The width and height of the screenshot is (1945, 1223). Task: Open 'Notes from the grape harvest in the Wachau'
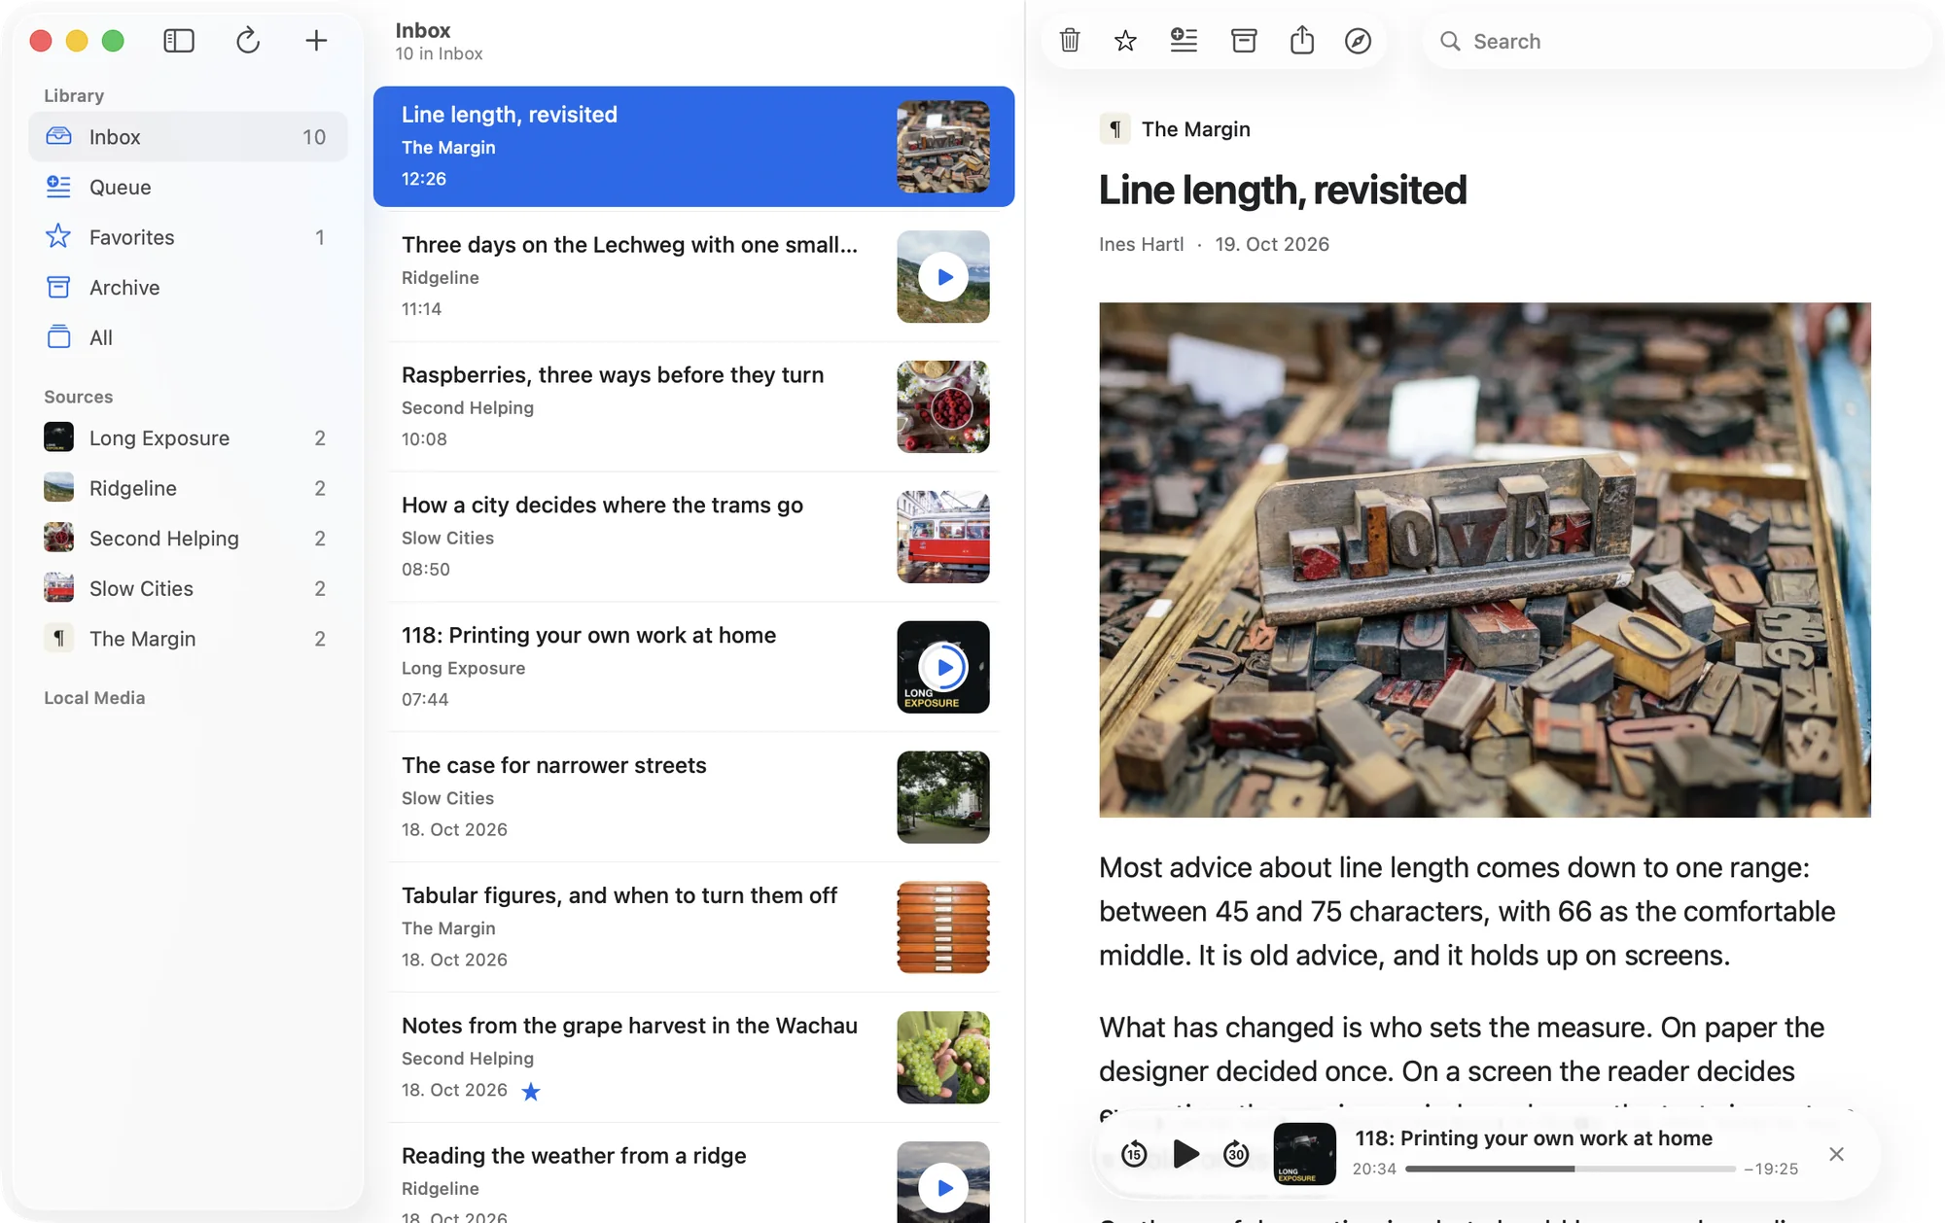point(693,1058)
